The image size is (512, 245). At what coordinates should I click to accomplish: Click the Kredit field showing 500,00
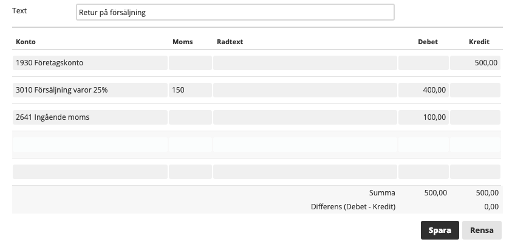[x=475, y=63]
